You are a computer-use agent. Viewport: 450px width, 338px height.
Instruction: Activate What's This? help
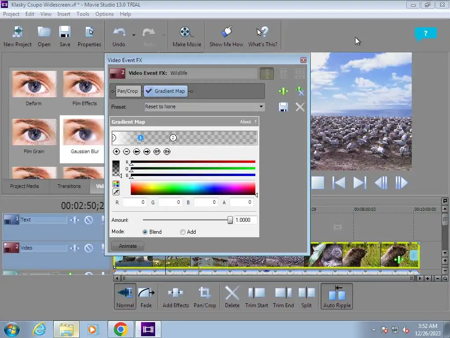click(x=263, y=37)
